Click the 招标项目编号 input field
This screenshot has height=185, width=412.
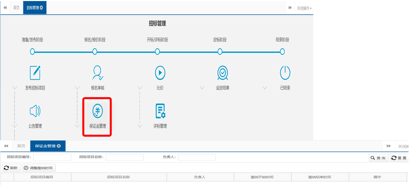point(52,157)
